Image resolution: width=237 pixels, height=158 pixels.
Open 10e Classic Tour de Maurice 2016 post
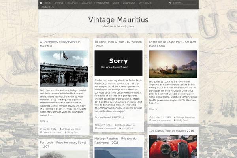click(x=171, y=131)
